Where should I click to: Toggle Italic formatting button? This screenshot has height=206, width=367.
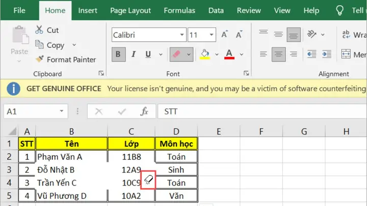click(134, 54)
